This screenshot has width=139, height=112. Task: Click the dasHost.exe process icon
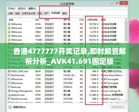click(x=9, y=75)
